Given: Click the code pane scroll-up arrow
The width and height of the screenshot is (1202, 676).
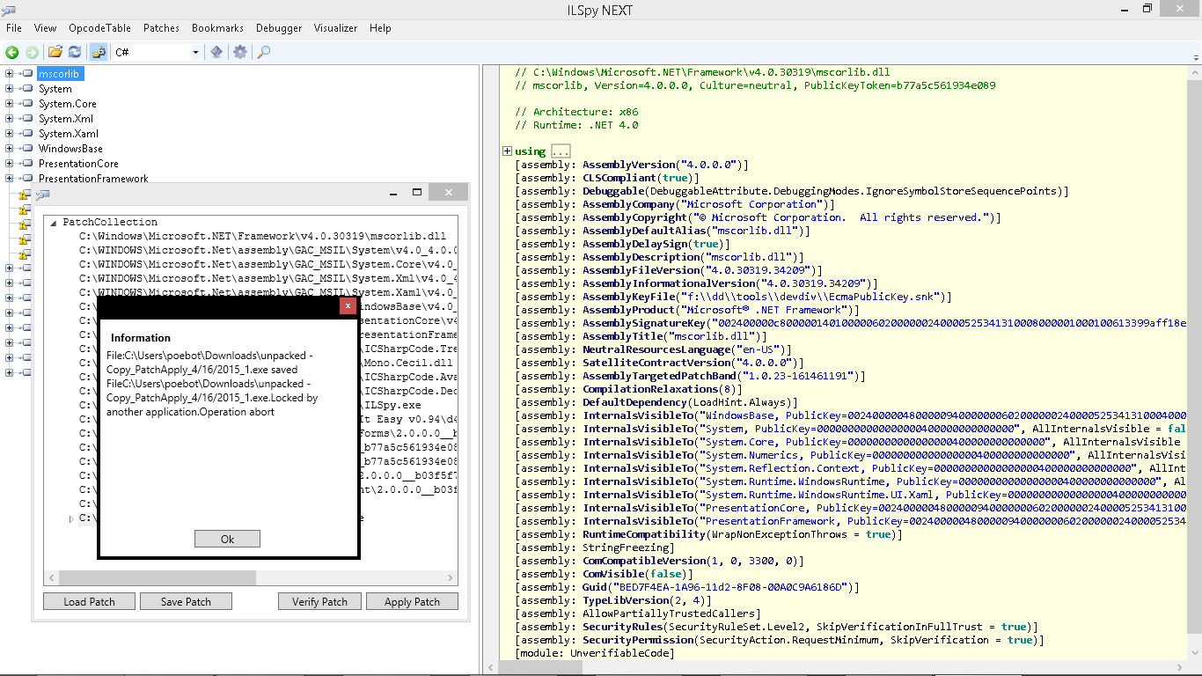Looking at the screenshot, I should click(x=1194, y=71).
